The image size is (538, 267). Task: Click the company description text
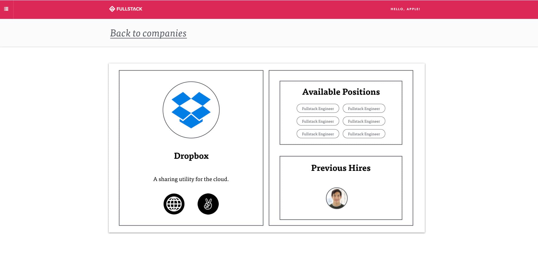(x=191, y=179)
